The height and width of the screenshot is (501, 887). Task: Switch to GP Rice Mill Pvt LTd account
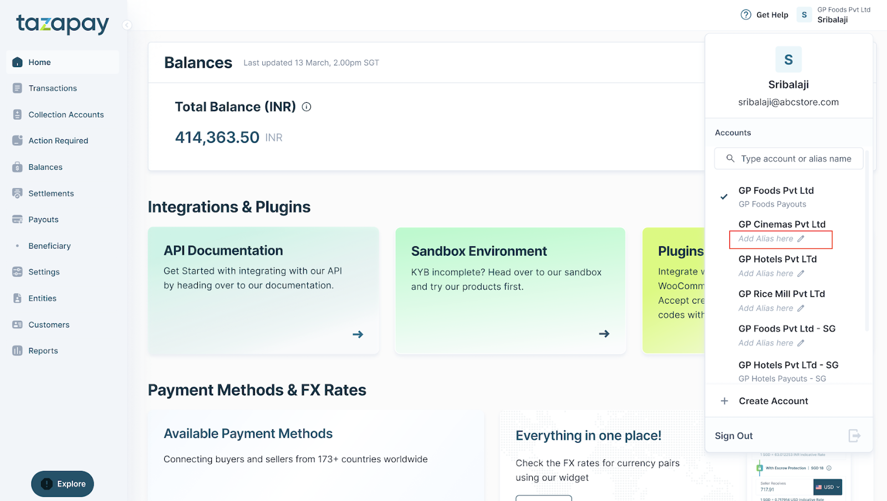[782, 293]
